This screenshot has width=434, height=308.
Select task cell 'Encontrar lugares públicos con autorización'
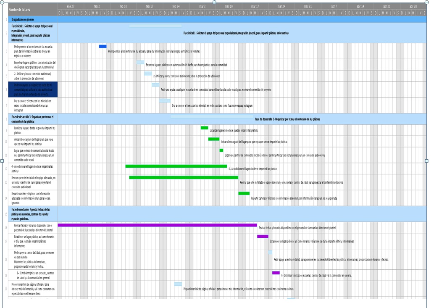33,65
